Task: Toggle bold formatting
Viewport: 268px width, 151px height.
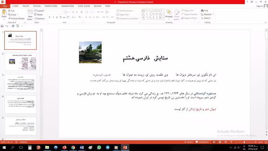Action: (x=49, y=17)
